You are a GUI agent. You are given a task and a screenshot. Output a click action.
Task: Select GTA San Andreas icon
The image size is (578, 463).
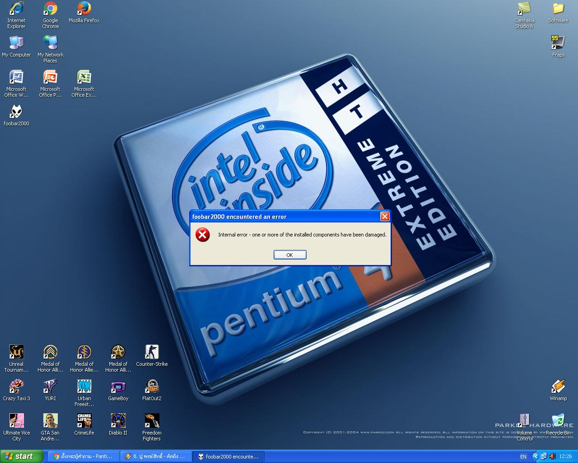(50, 427)
